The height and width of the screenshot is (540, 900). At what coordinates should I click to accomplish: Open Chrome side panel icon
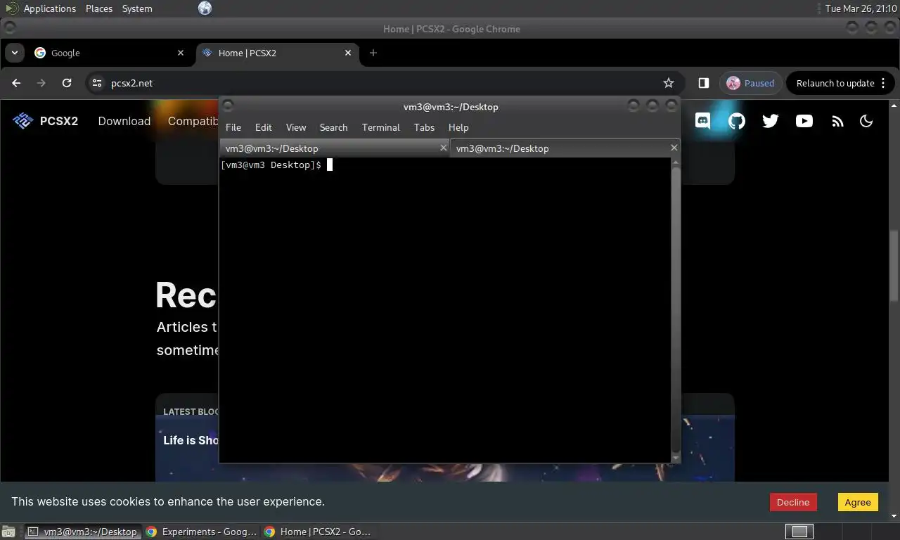click(703, 83)
